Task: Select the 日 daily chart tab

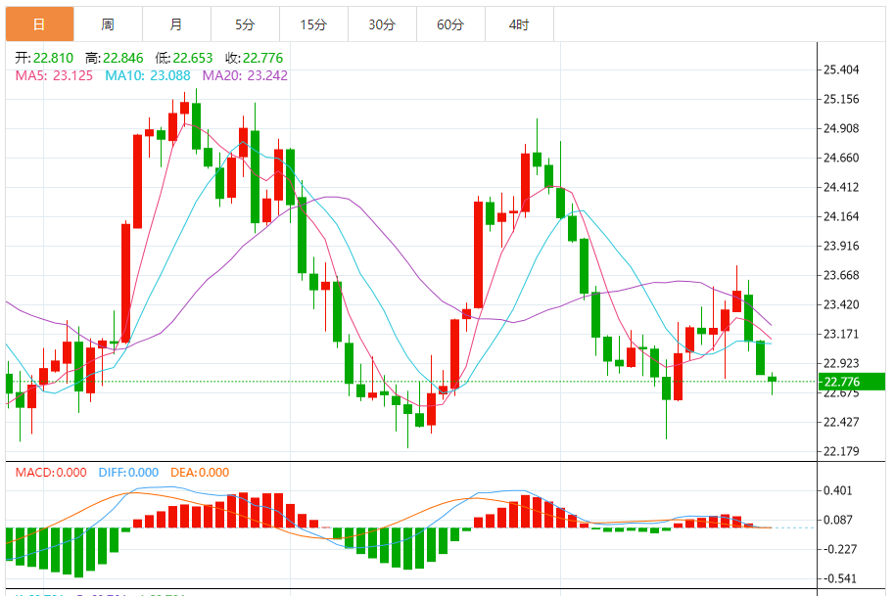Action: (x=39, y=24)
